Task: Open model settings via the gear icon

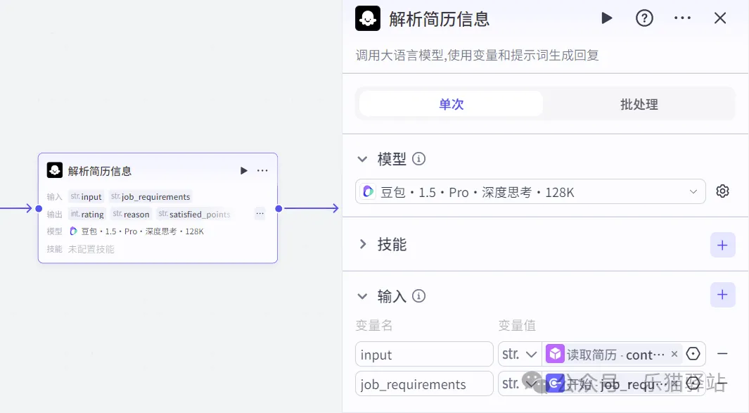Action: 722,191
